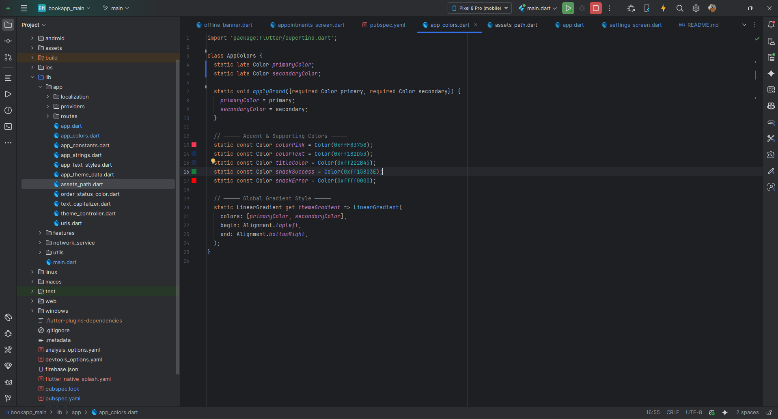Open the Problems tool window
The height and width of the screenshot is (419, 778).
click(x=8, y=110)
